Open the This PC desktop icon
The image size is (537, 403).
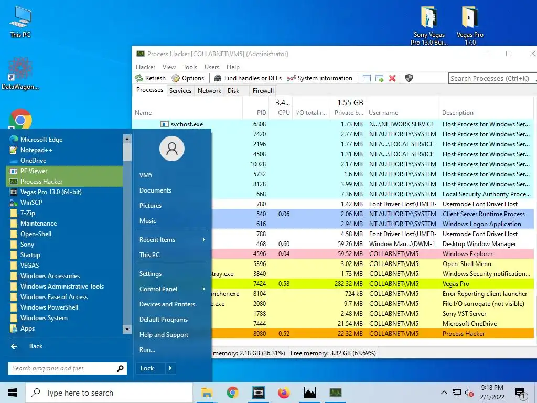point(20,21)
